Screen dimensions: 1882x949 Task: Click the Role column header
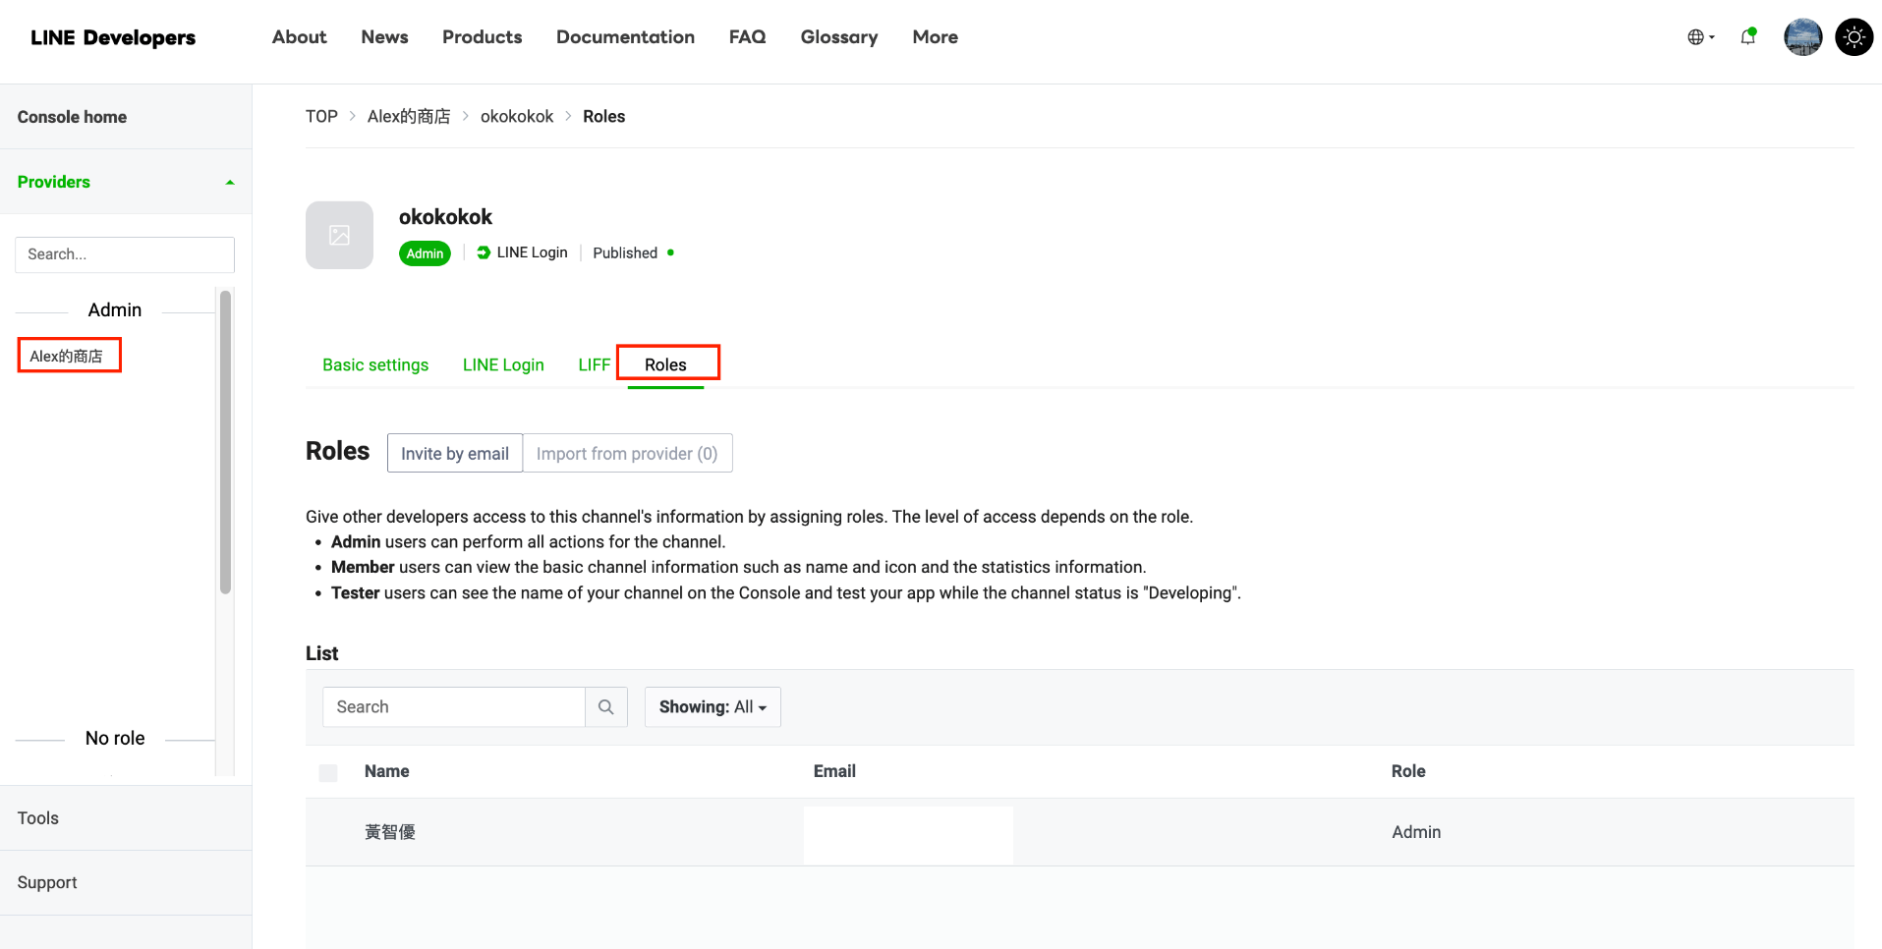pyautogui.click(x=1408, y=772)
